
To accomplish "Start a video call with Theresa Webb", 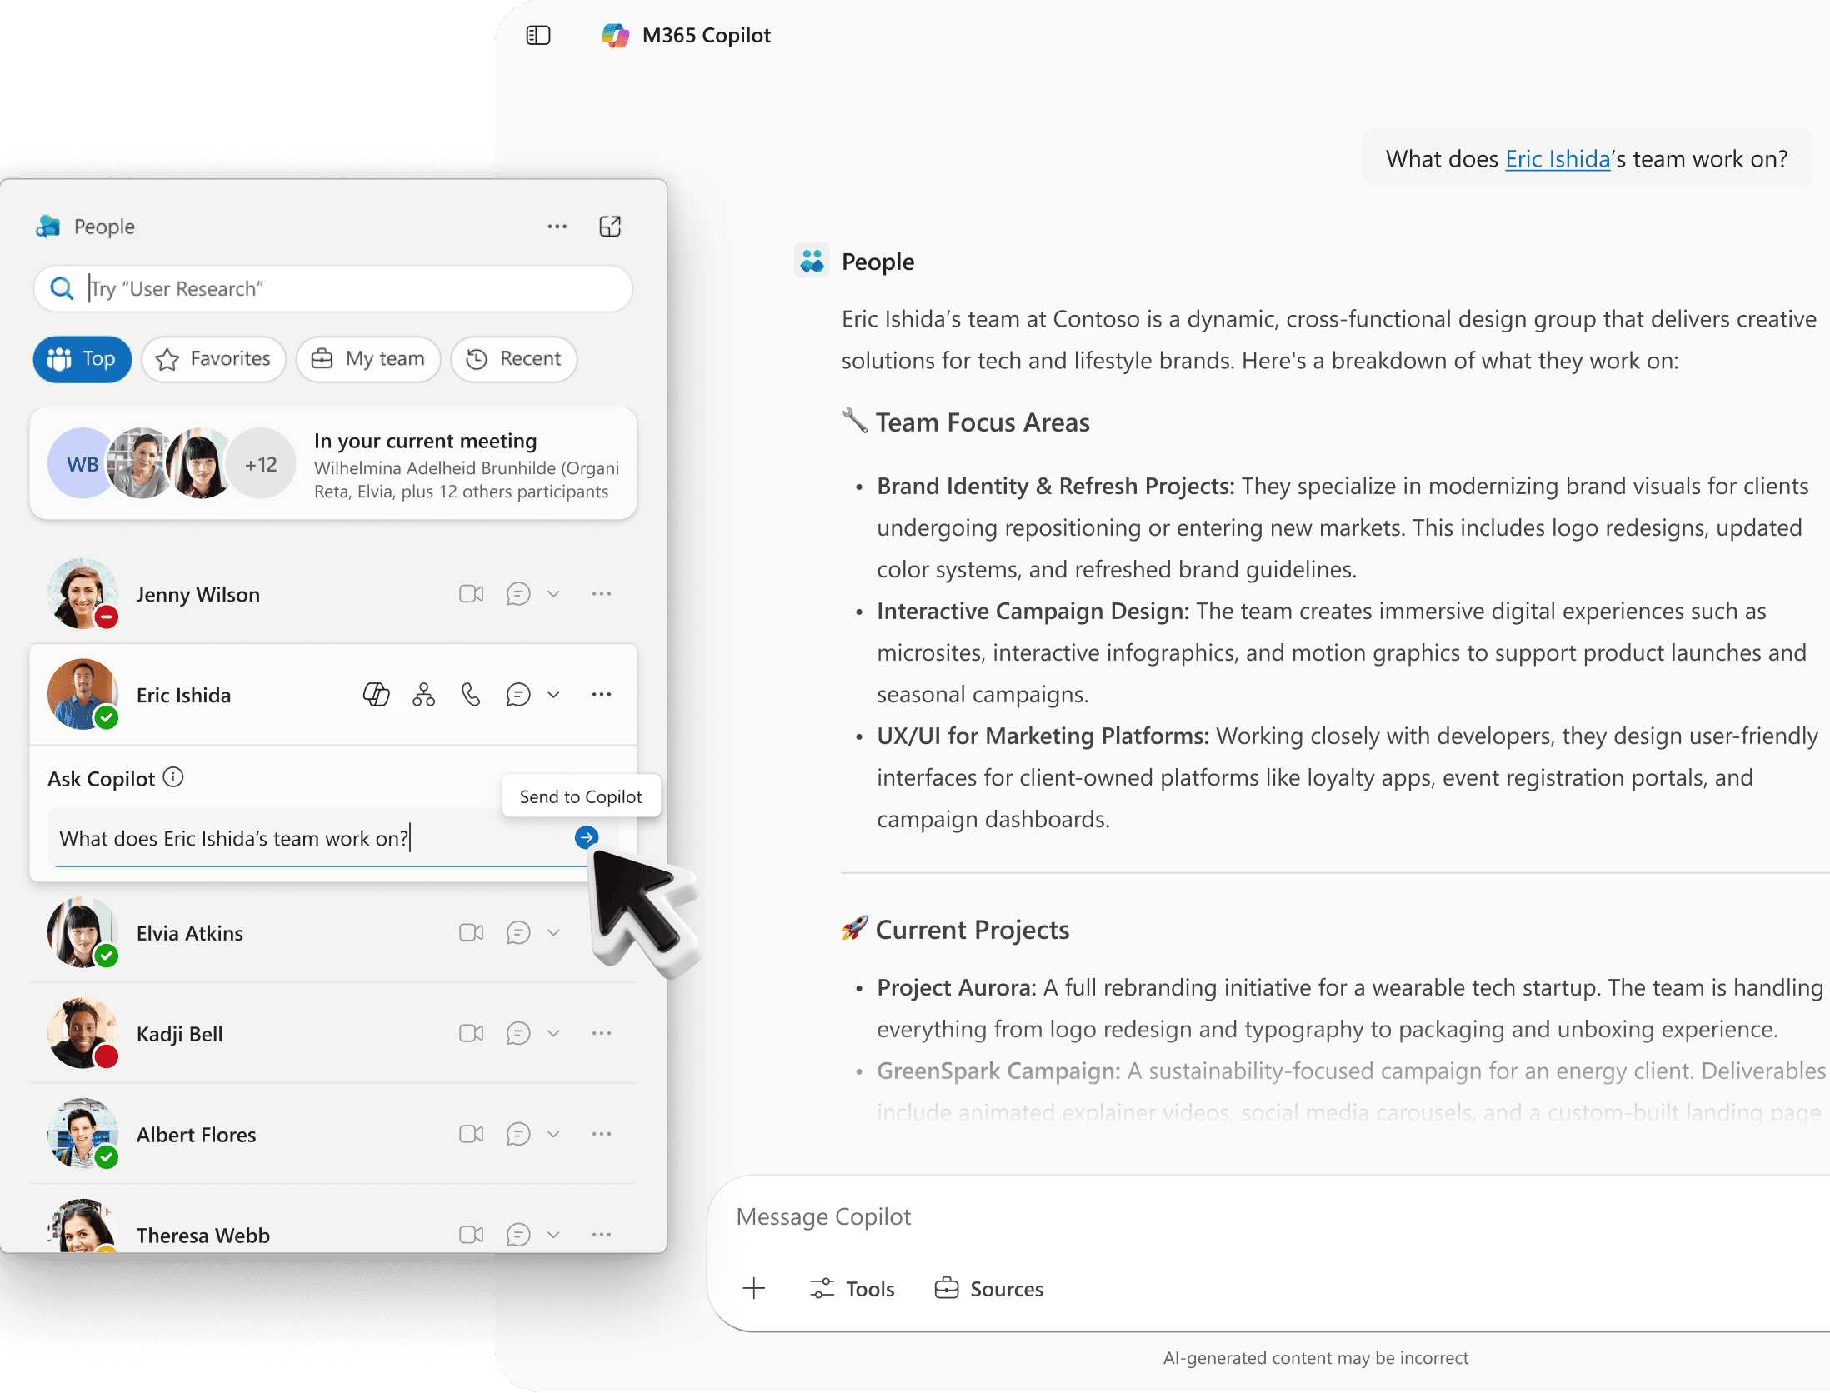I will pos(472,1236).
